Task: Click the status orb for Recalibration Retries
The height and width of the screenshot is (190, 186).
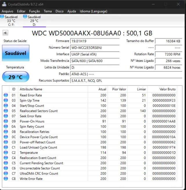Action: click(x=6, y=132)
